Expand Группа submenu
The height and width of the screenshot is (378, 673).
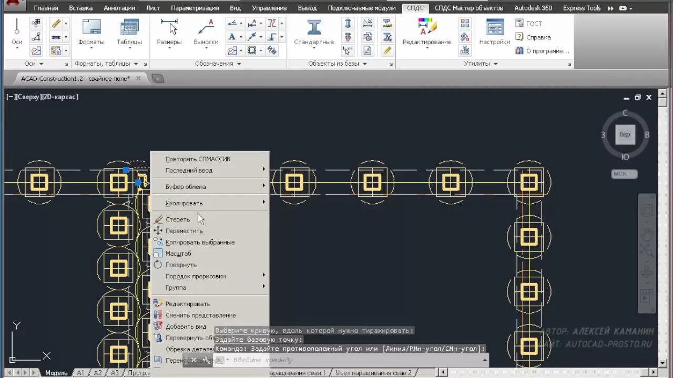coord(209,287)
